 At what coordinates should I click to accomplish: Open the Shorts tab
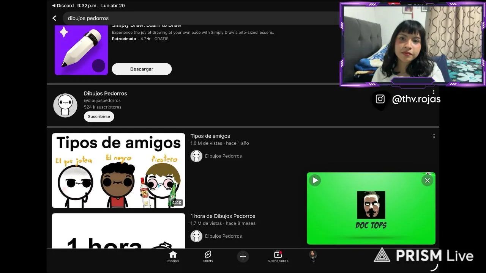pos(208,257)
